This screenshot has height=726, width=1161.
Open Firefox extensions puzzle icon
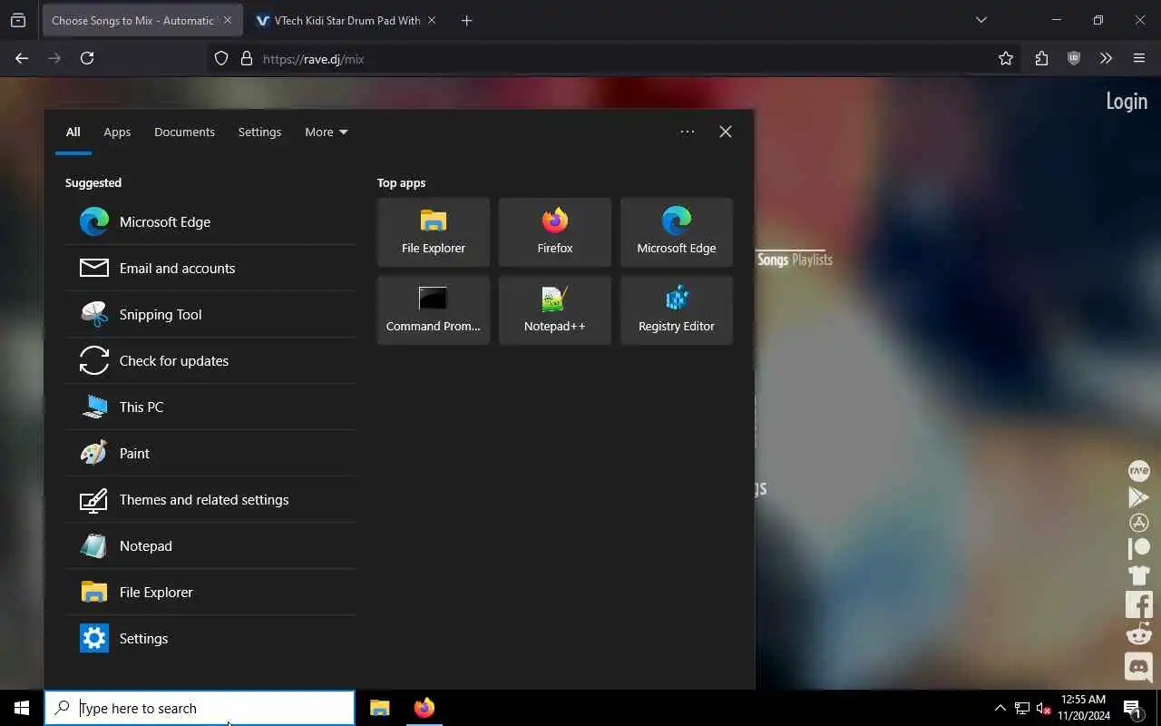click(x=1041, y=58)
